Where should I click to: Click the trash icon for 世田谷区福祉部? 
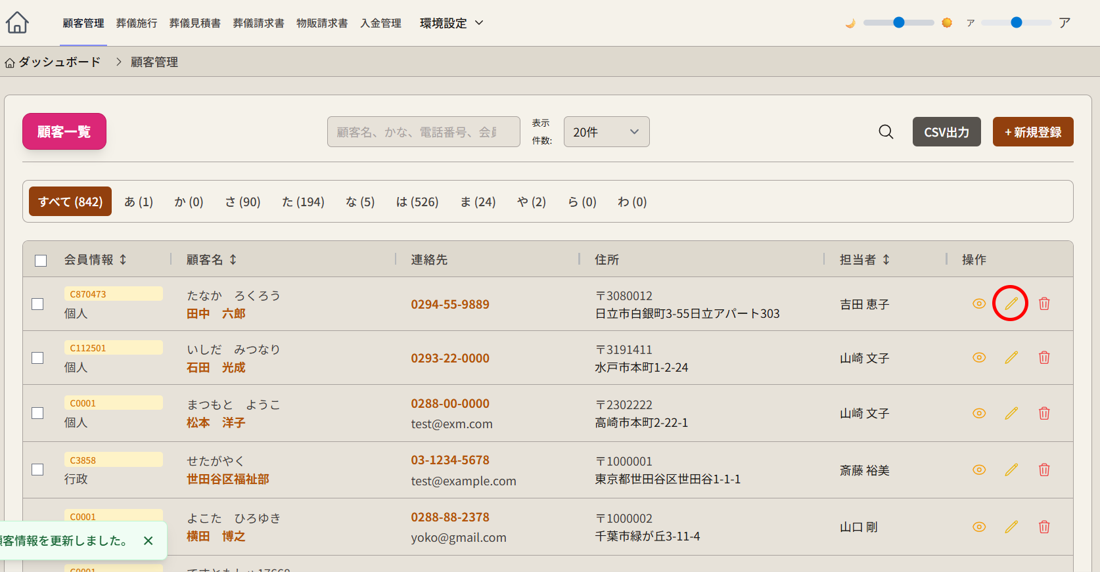tap(1043, 470)
